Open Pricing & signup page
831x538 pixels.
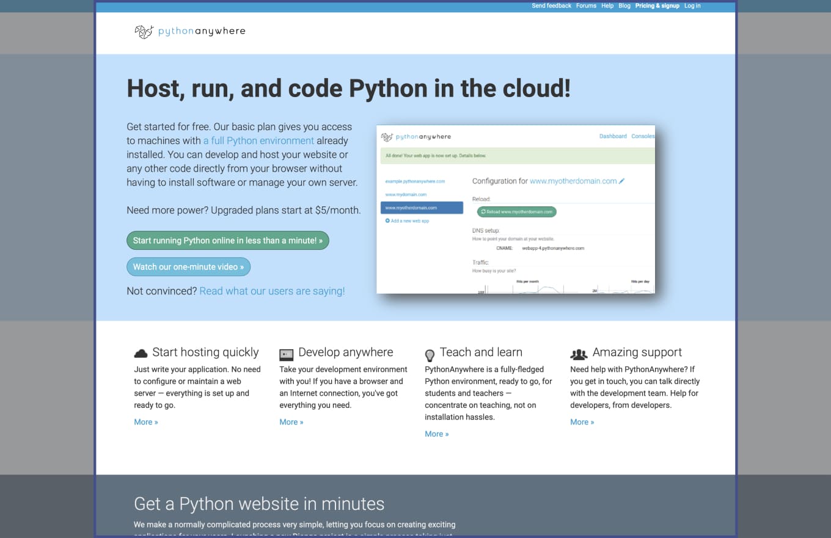[x=657, y=6]
